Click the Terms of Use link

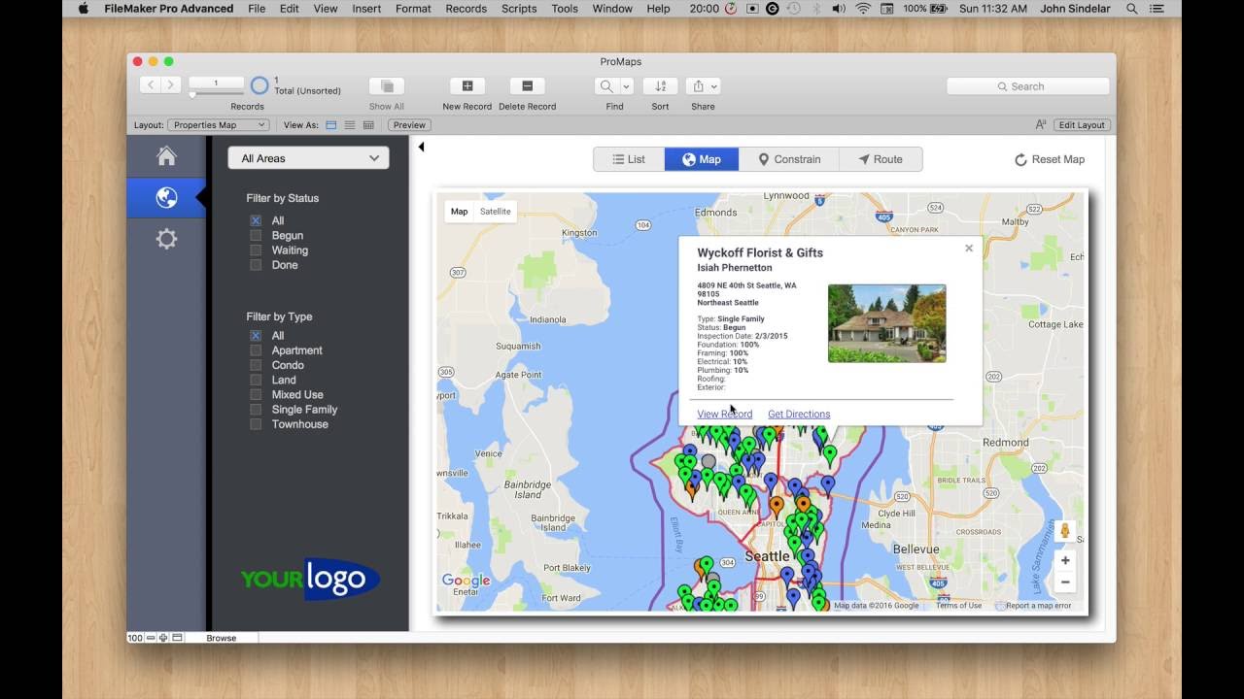tap(958, 606)
